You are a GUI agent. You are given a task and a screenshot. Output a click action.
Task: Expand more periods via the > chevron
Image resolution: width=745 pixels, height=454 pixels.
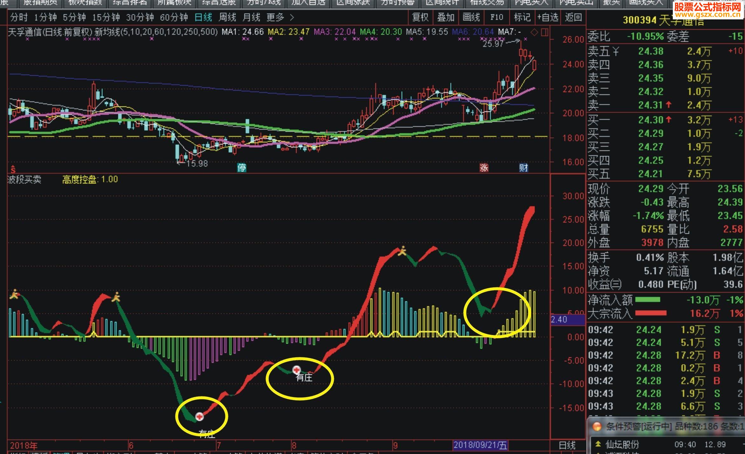point(292,17)
